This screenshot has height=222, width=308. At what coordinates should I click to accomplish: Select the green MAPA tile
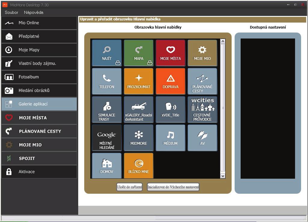(x=139, y=53)
